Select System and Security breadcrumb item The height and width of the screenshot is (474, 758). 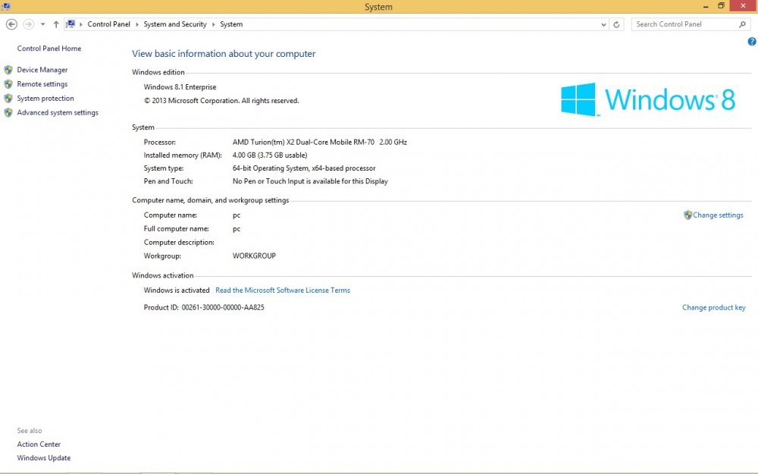point(175,24)
